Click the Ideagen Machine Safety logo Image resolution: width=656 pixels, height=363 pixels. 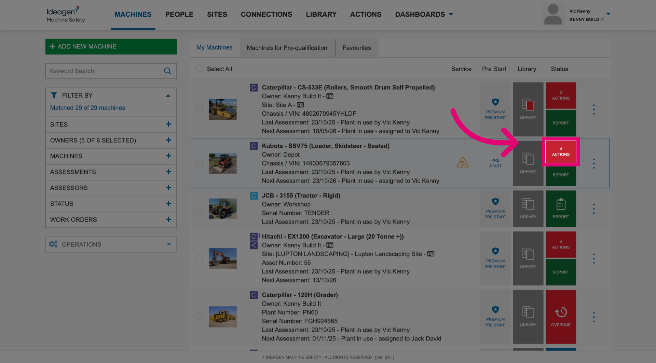66,14
